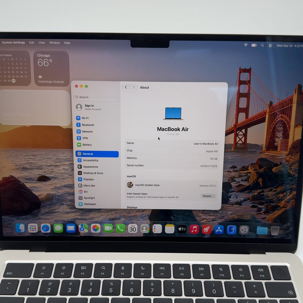
Task: Open the View menu in the menu bar
Action: 42,43
